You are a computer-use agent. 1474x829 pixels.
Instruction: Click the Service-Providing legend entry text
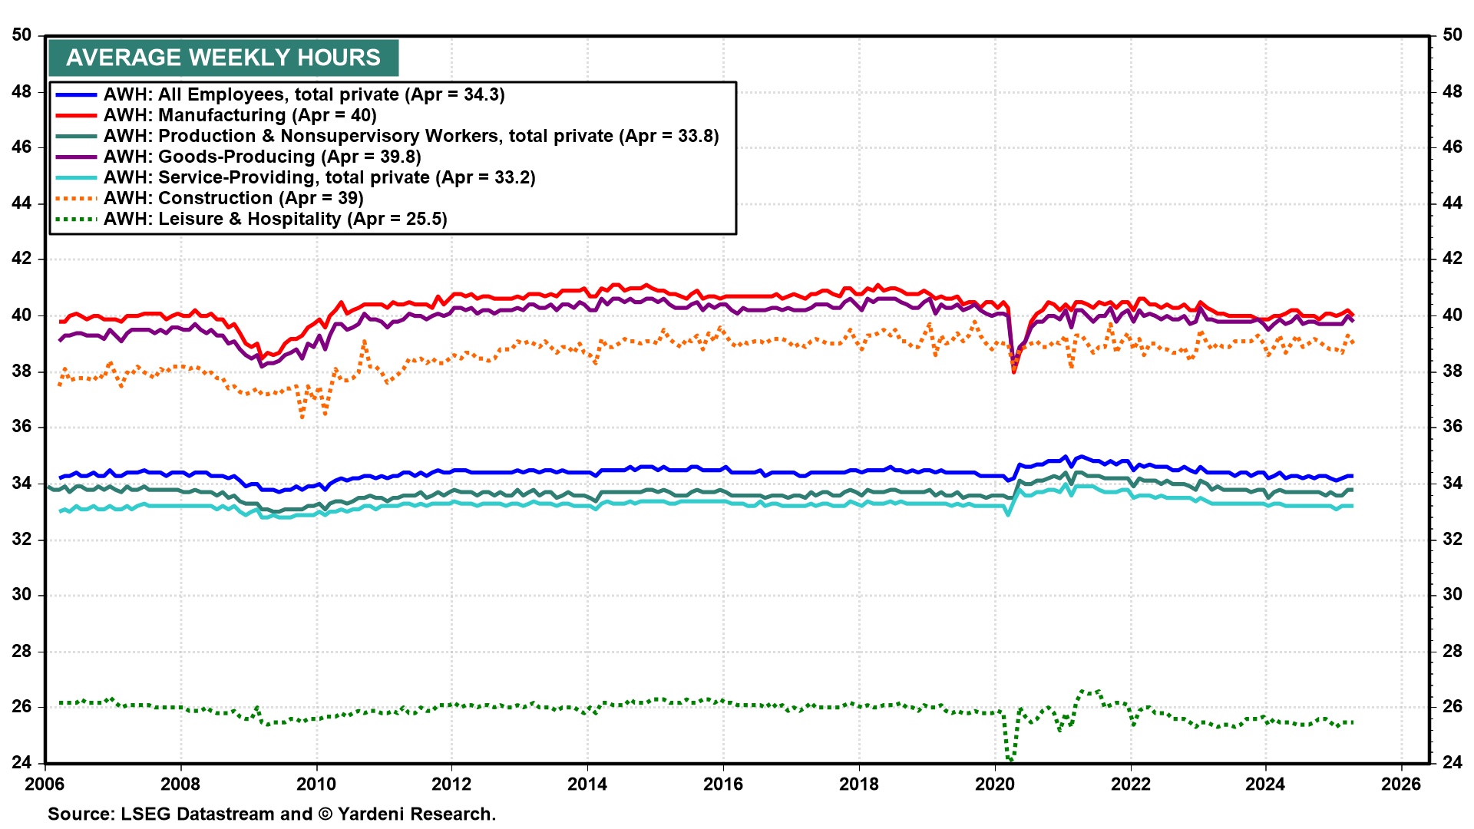tap(319, 178)
